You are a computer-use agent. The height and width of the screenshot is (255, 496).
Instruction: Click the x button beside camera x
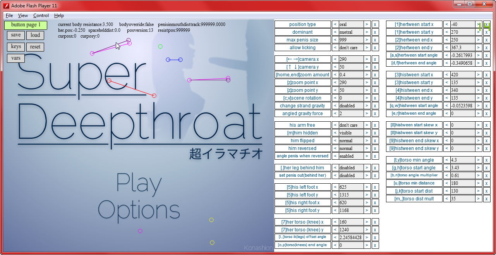coord(375,59)
